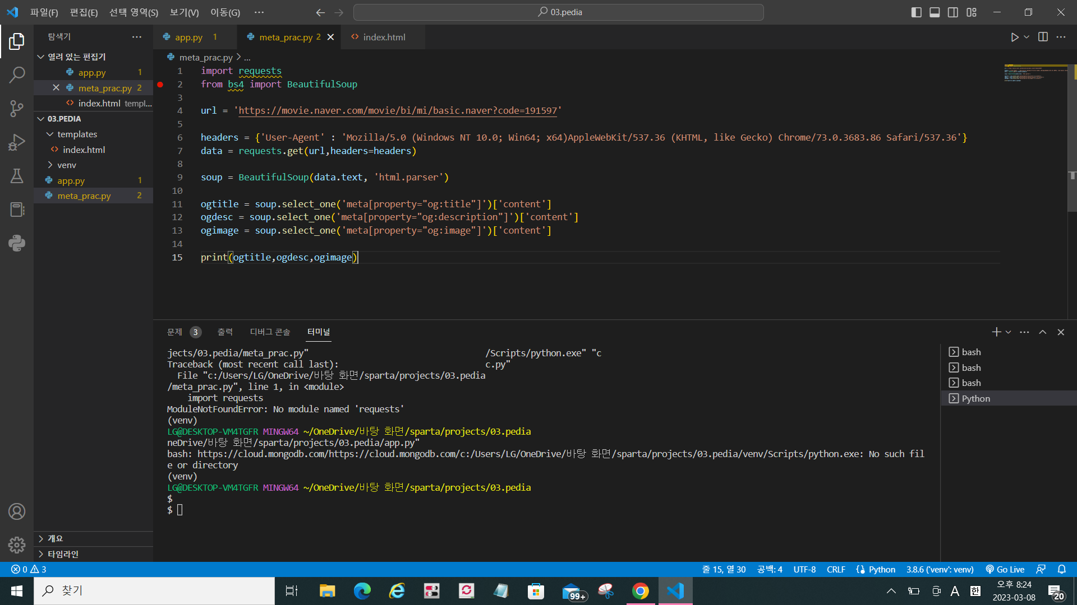Click the 03.pedia command center search box
Viewport: 1077px width, 605px height.
[559, 12]
